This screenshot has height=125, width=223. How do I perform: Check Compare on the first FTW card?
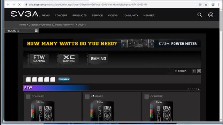[28, 97]
